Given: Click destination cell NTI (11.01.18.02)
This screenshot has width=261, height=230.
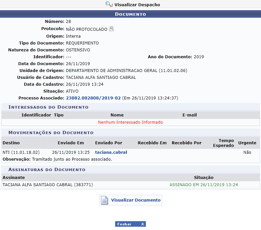Looking at the screenshot, I should [x=21, y=152].
